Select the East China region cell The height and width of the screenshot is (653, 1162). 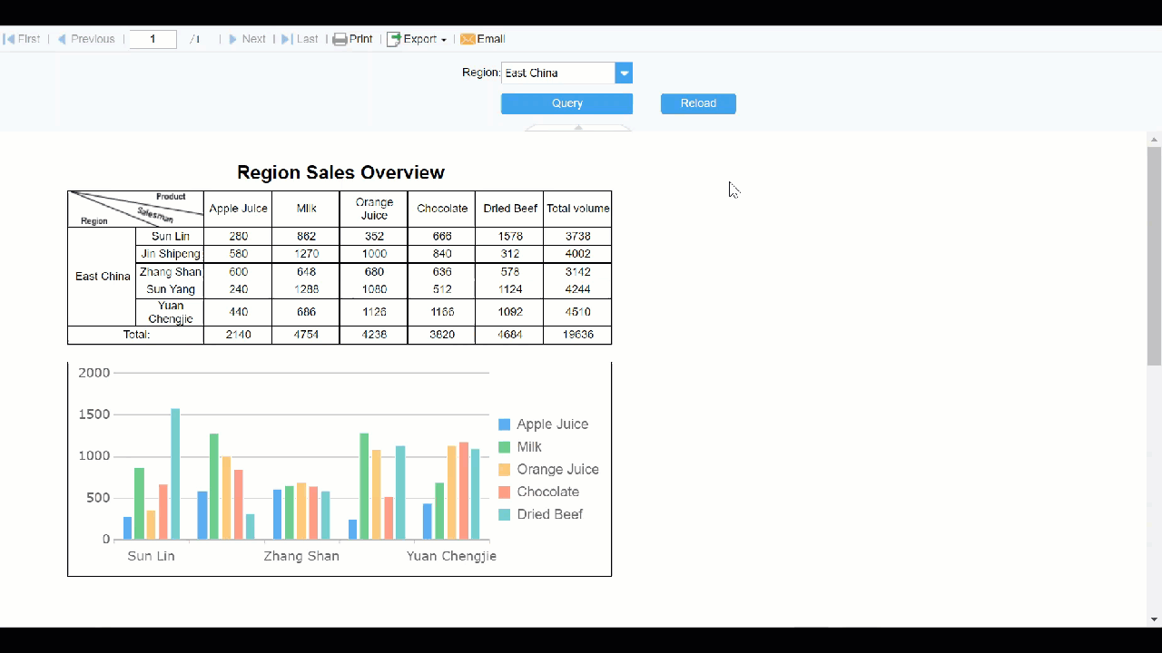tap(102, 276)
